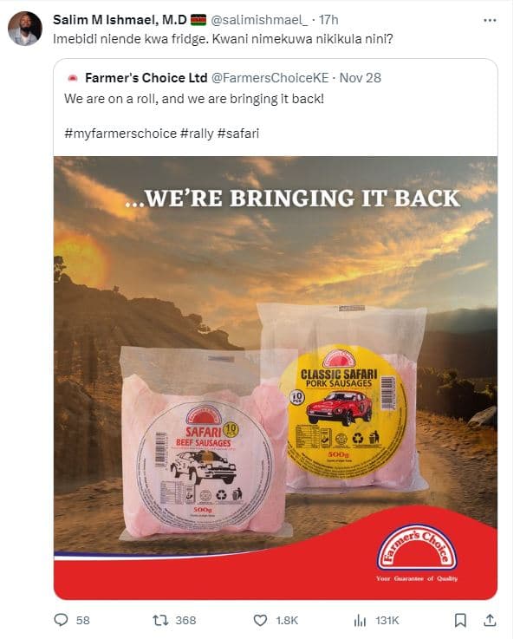Open the Salim M Ishmael, M.D profile name
The height and width of the screenshot is (639, 520).
120,20
